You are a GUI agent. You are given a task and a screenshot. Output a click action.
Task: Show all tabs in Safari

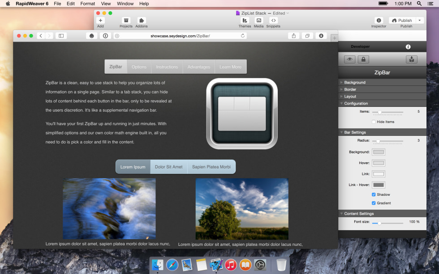tap(307, 36)
